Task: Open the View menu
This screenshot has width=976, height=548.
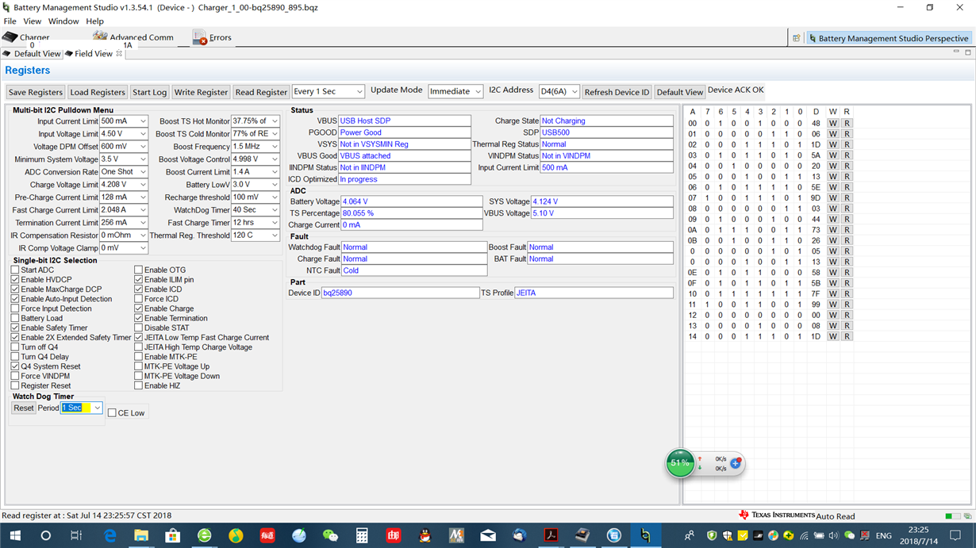Action: (x=33, y=21)
